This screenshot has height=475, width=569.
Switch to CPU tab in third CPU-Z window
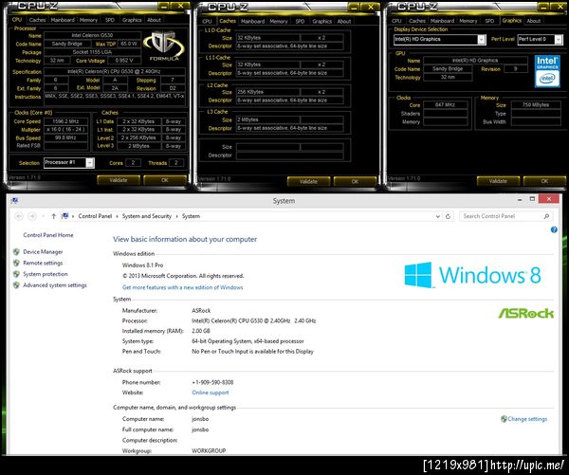tap(396, 21)
